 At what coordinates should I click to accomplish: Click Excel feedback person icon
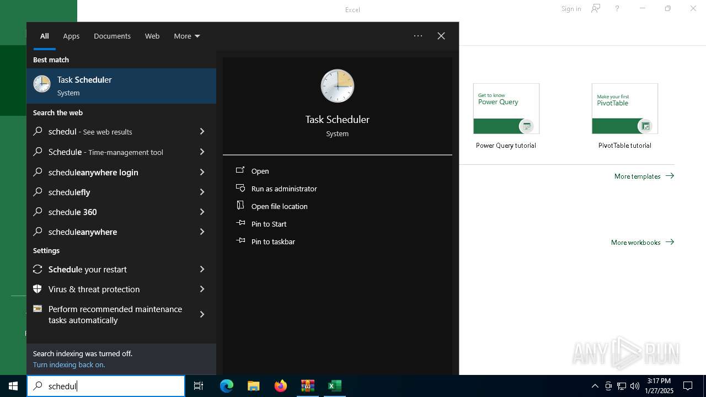click(x=596, y=9)
